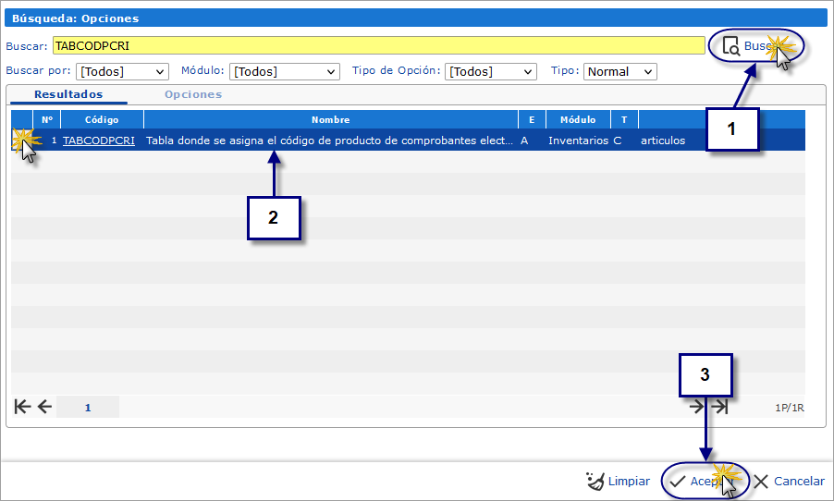
Task: Switch to the Resultados tab
Action: tap(68, 94)
